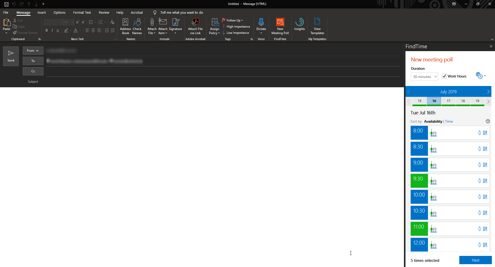Collapse the ribbon with the chevron
The height and width of the screenshot is (267, 495).
click(492, 39)
